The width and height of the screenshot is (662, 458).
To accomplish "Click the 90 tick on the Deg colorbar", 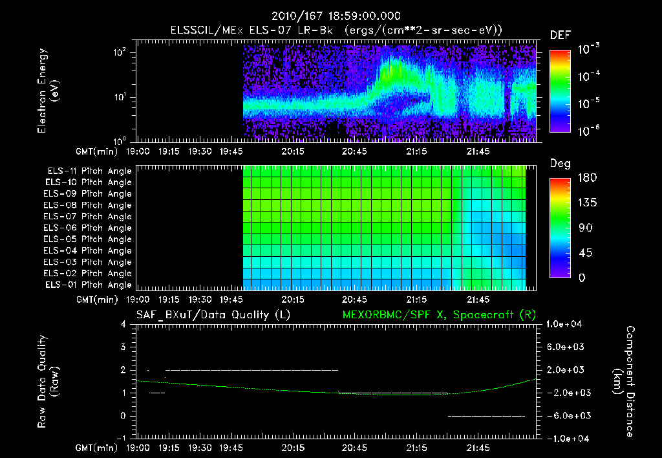I will click(586, 228).
